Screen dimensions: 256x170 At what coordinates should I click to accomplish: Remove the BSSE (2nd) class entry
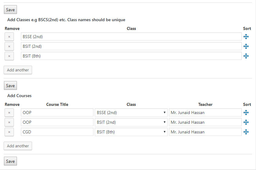(9, 37)
